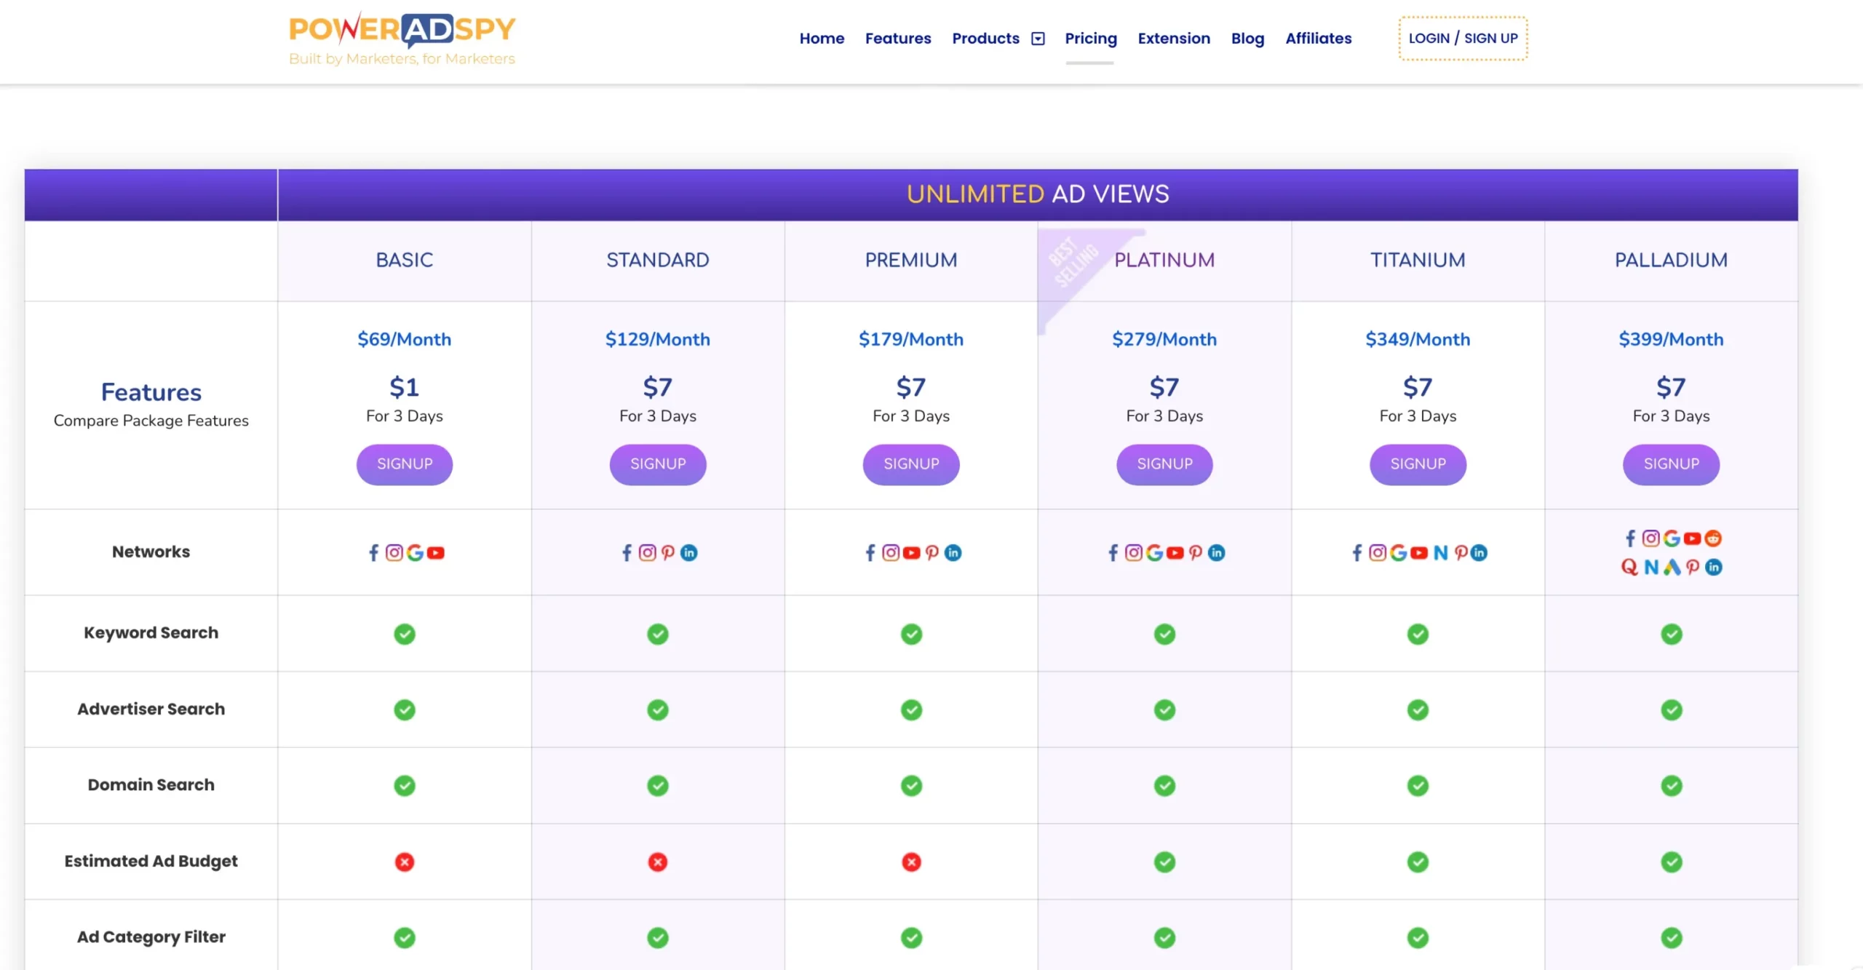
Task: Click the YouTube icon under Titanium plan
Action: coord(1418,553)
